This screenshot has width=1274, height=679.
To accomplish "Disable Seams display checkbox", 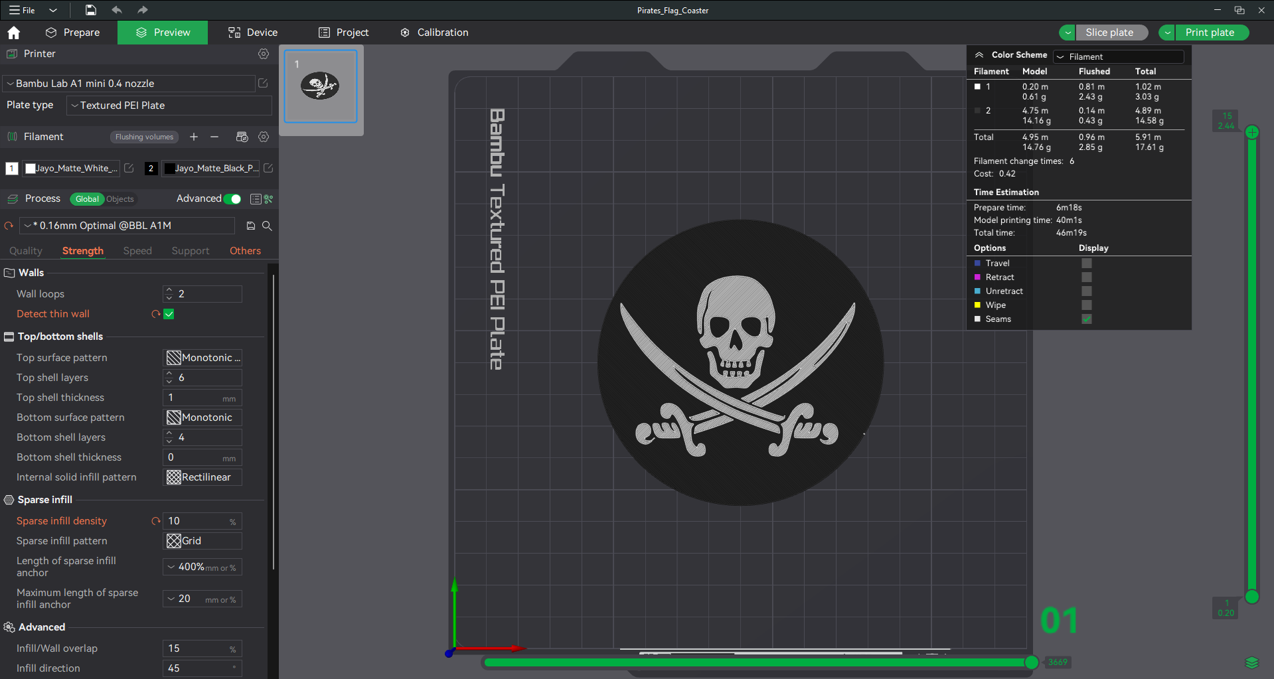I will point(1087,319).
